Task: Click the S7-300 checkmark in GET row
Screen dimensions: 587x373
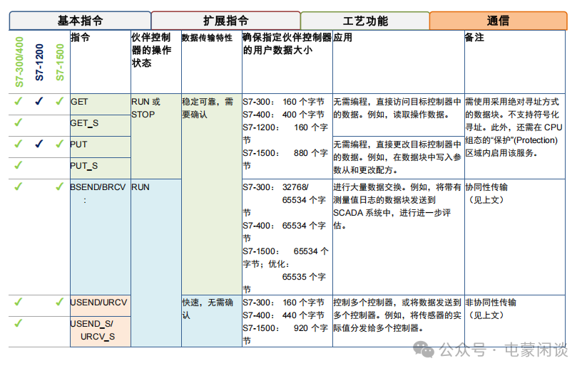Action: pos(19,101)
